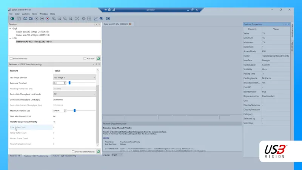The width and height of the screenshot is (302, 170).
Task: Select Basler acA640-300gc (21730616) device
Action: pos(32,32)
